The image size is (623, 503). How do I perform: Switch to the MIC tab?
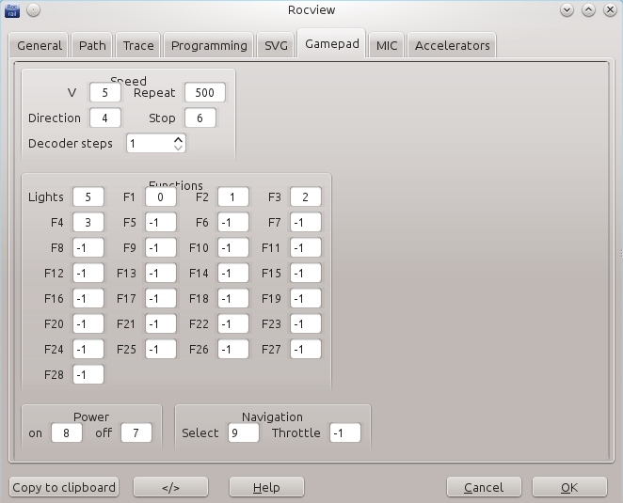[x=386, y=45]
